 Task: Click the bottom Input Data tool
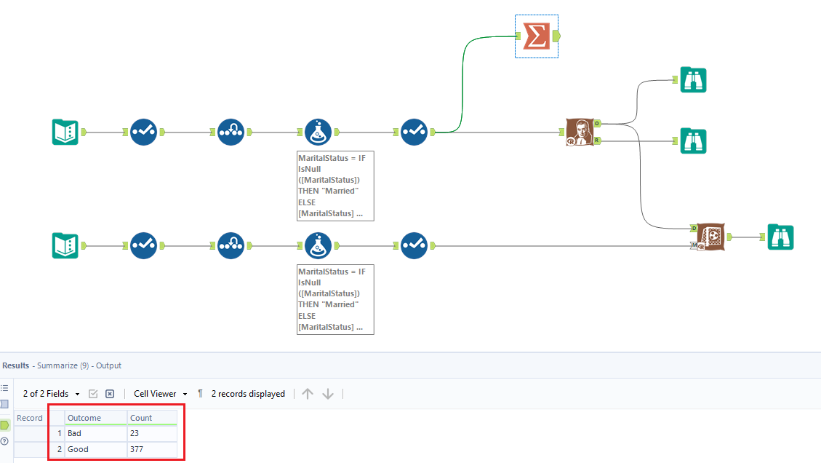(65, 245)
